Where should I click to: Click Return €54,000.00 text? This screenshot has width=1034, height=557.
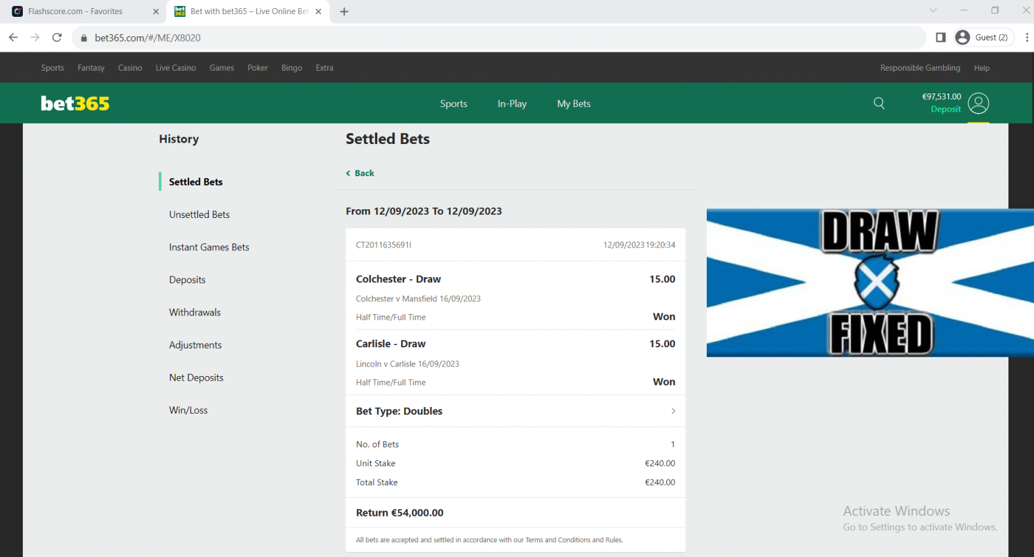click(x=400, y=513)
